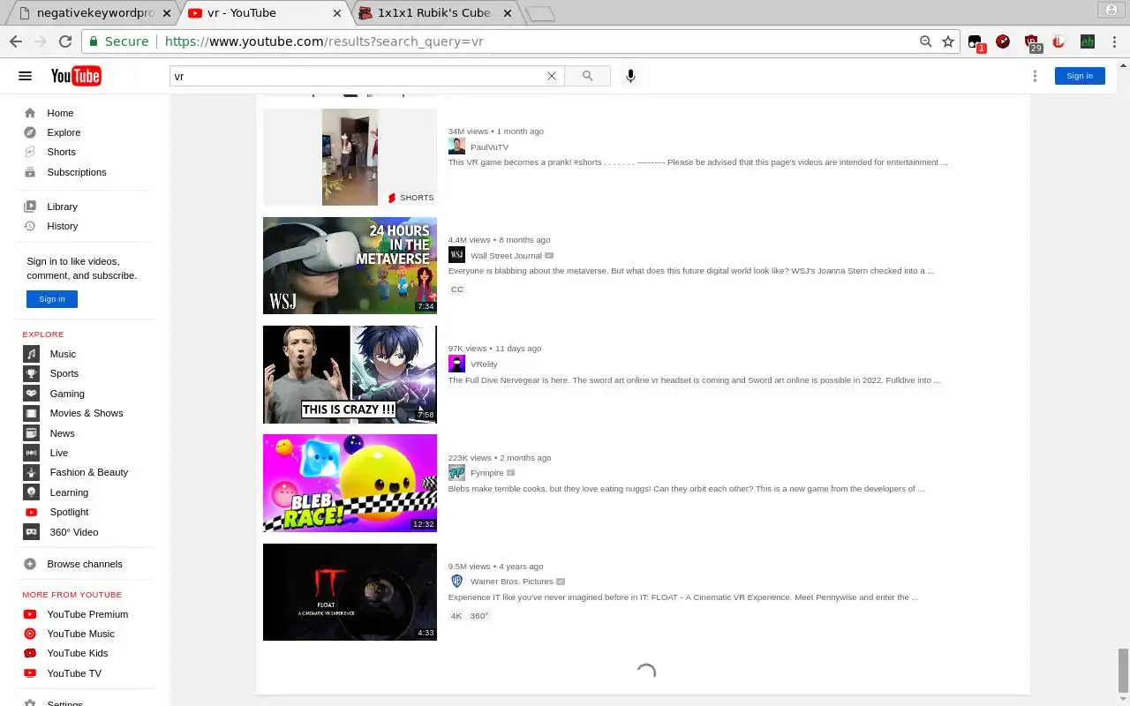Image resolution: width=1130 pixels, height=706 pixels.
Task: Open the News category
Action: [x=62, y=433]
